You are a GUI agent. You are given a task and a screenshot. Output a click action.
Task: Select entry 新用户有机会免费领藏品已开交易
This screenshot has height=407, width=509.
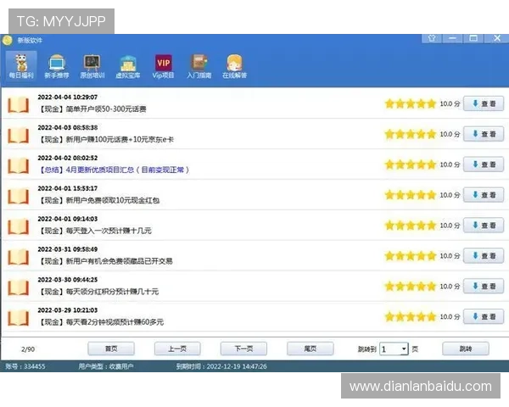(105, 261)
